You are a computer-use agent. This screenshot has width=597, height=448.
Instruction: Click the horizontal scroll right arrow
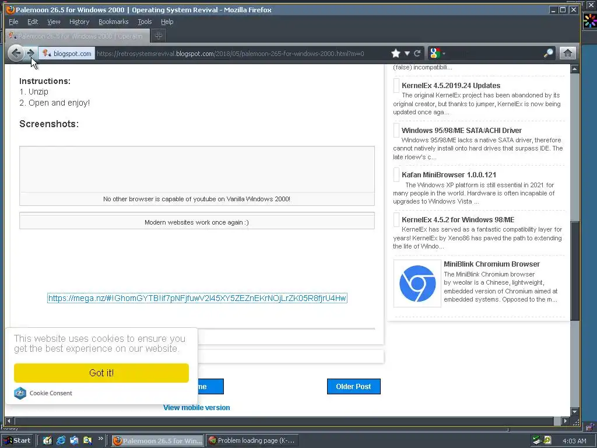[566, 421]
